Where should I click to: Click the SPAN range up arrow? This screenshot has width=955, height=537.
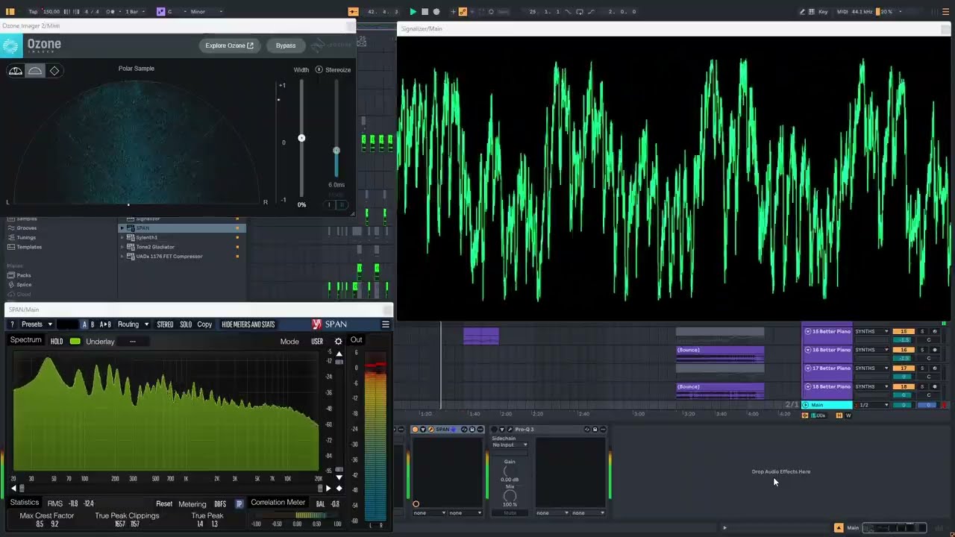coord(339,354)
